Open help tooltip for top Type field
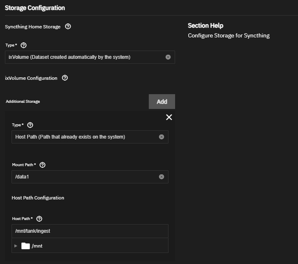 pos(23,45)
